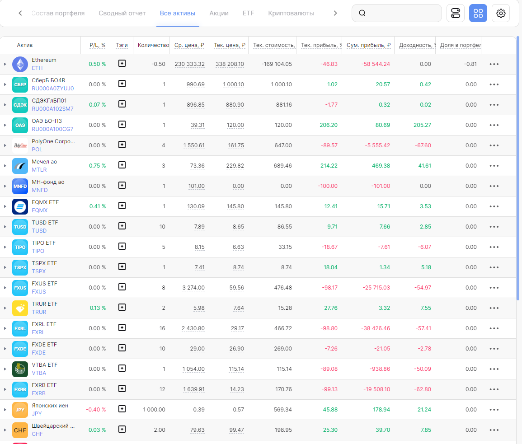Sort by Тек. цена column header
The image size is (522, 444).
pos(230,45)
